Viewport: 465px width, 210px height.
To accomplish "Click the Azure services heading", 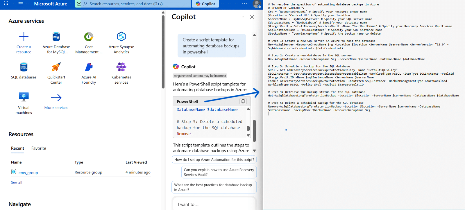I will pos(26,21).
